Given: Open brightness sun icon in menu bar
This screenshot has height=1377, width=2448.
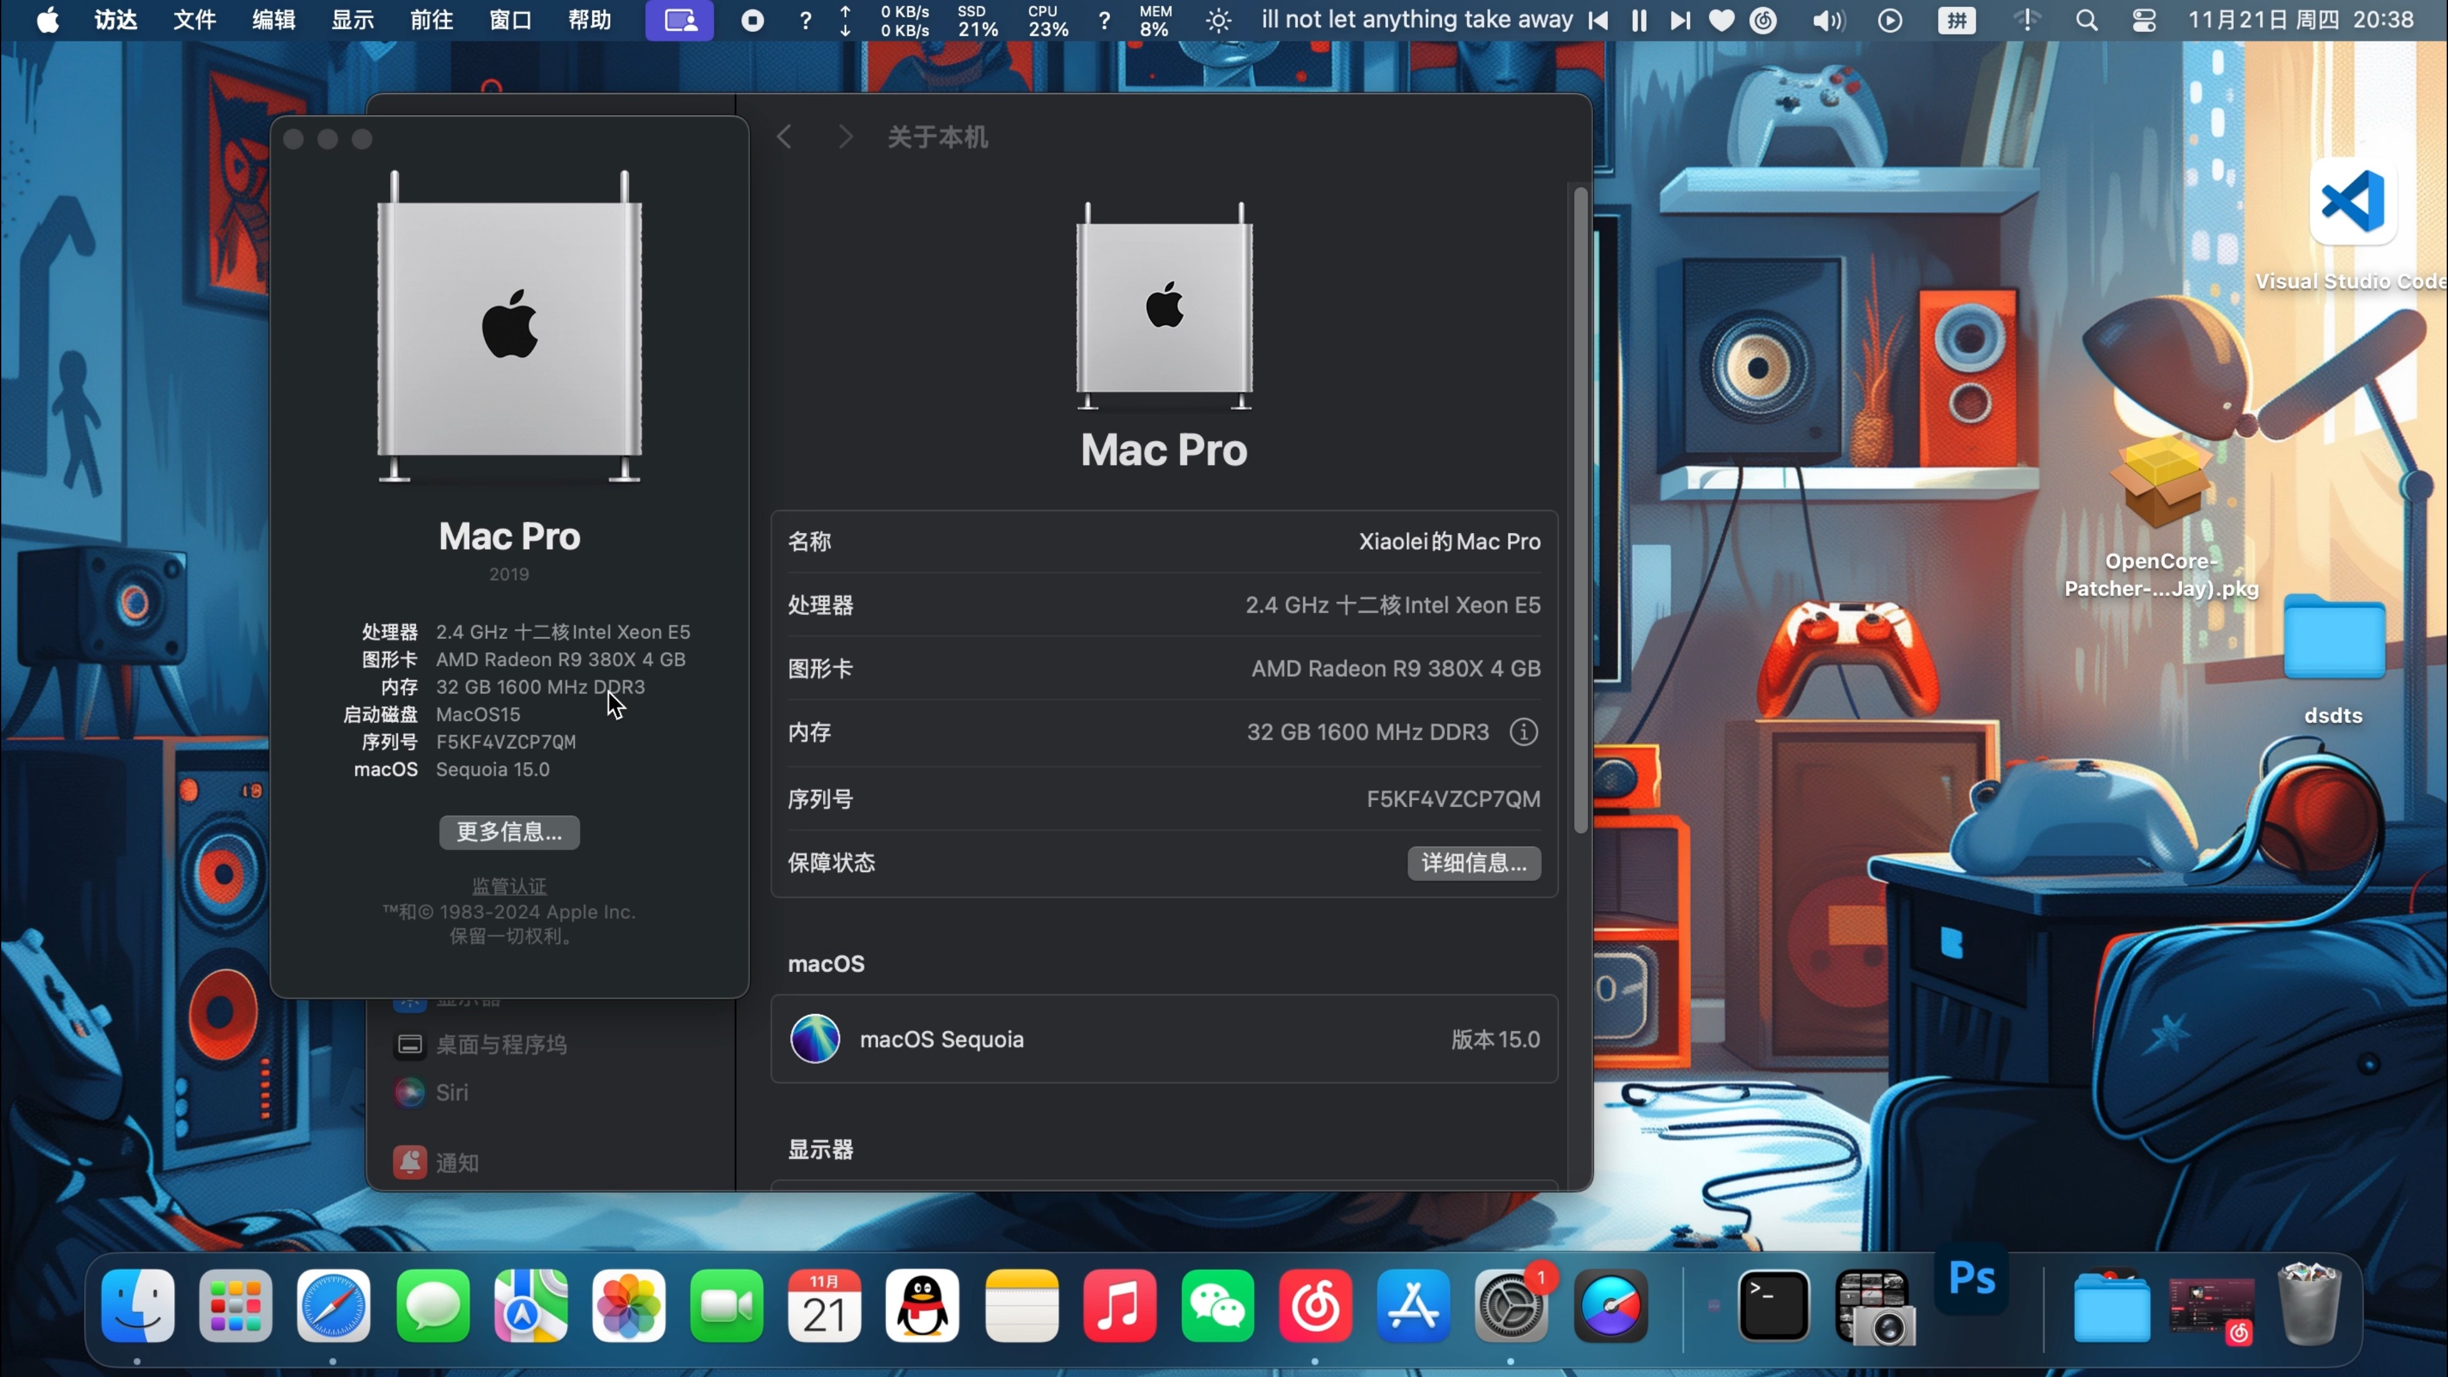Looking at the screenshot, I should coord(1218,20).
